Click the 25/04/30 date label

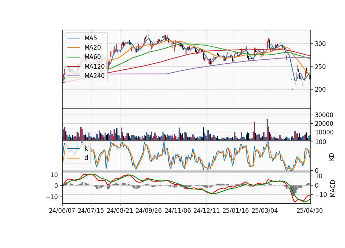coord(310,211)
